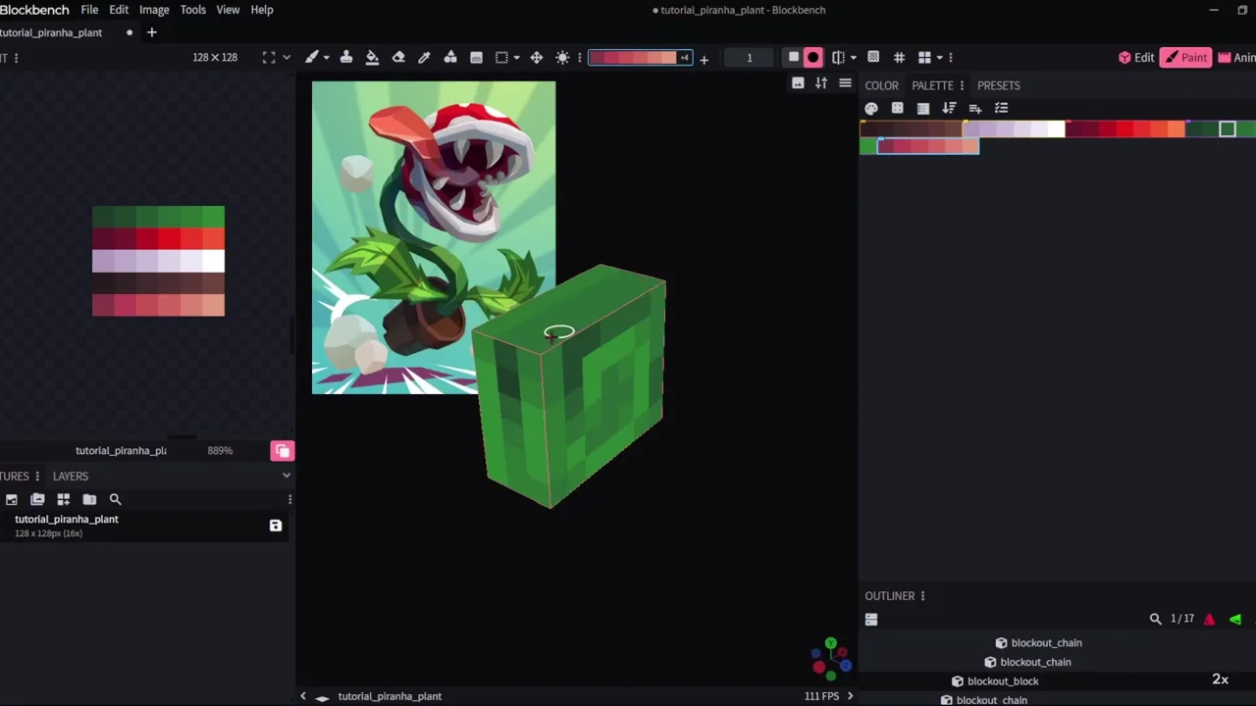
Task: Click the random color dice icon
Action: (x=897, y=108)
